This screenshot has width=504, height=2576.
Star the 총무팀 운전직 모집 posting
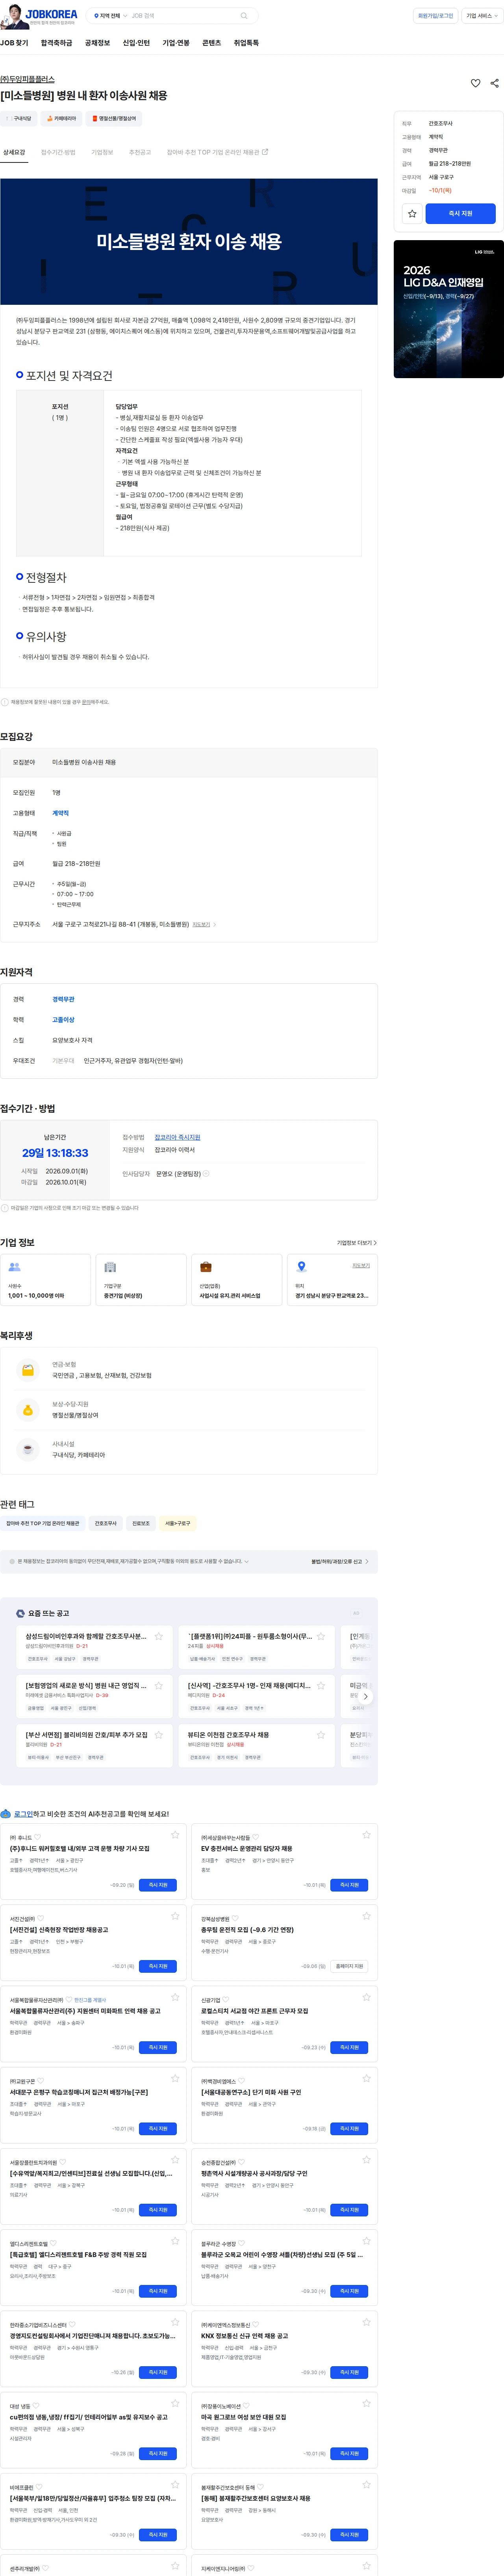tap(366, 1916)
